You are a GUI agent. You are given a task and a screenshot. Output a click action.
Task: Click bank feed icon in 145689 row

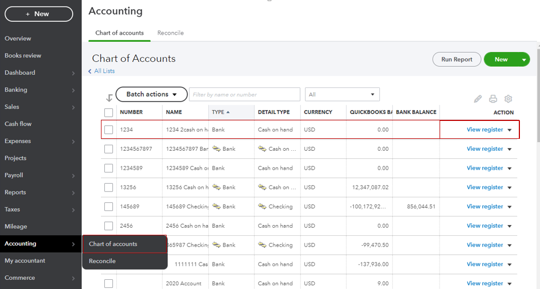pos(217,207)
